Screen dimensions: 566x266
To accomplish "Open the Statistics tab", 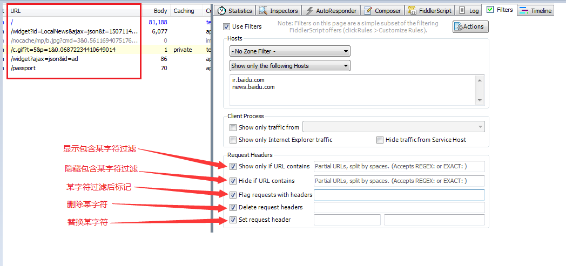I will click(x=234, y=10).
